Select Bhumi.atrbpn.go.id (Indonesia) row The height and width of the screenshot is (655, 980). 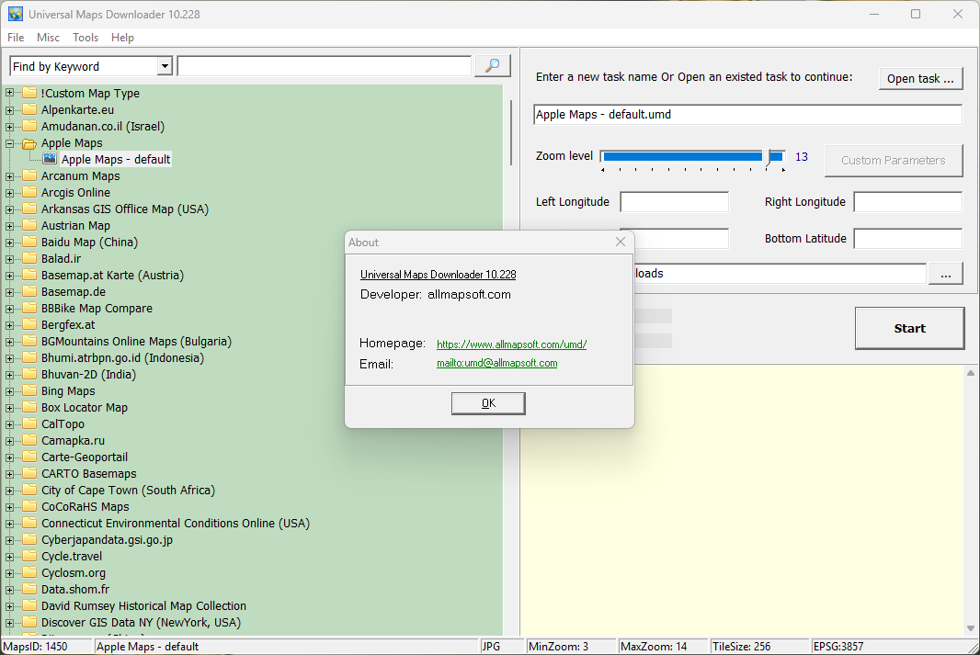(122, 357)
